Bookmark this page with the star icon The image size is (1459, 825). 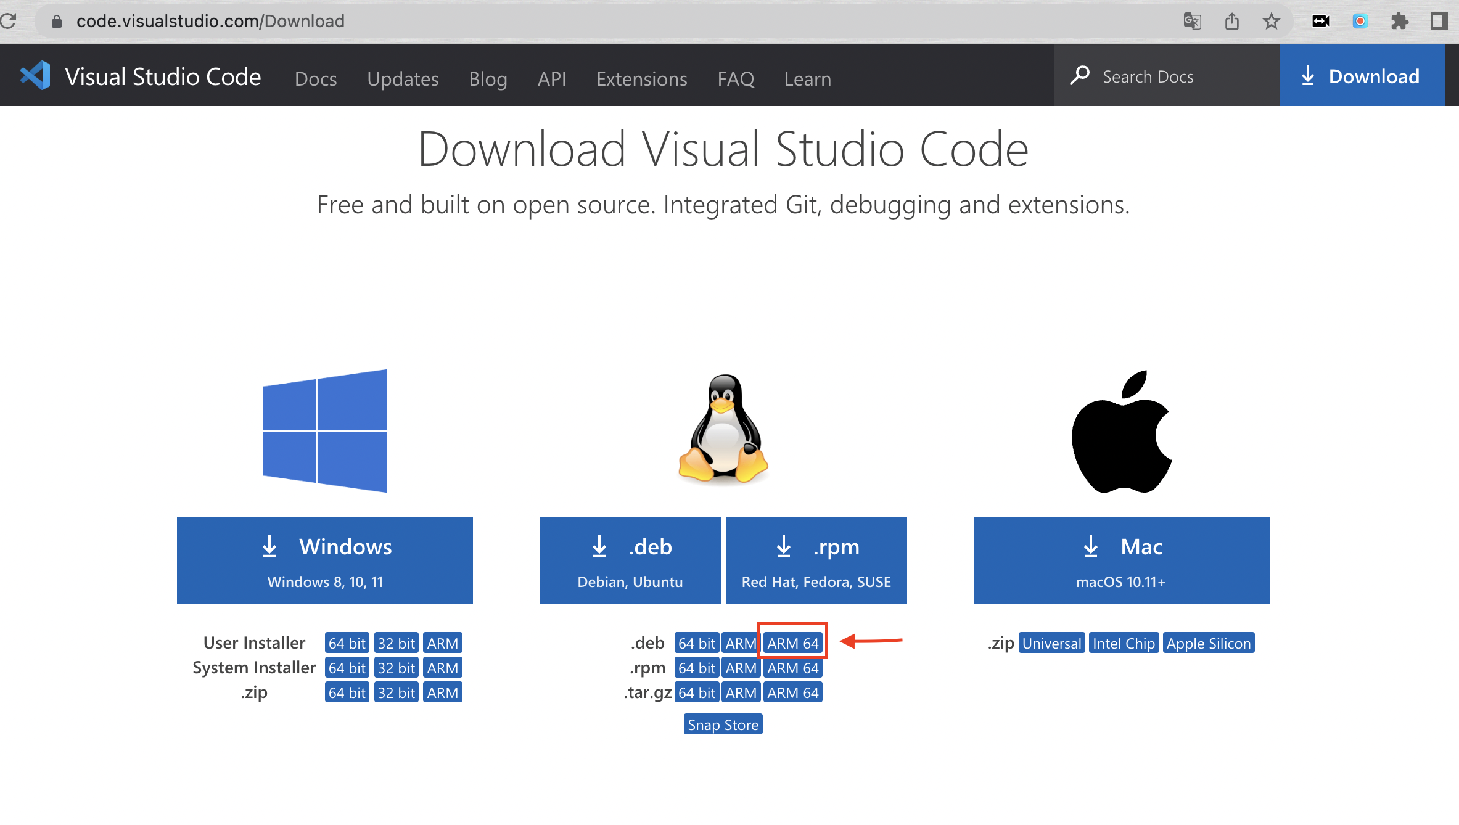[x=1271, y=22]
